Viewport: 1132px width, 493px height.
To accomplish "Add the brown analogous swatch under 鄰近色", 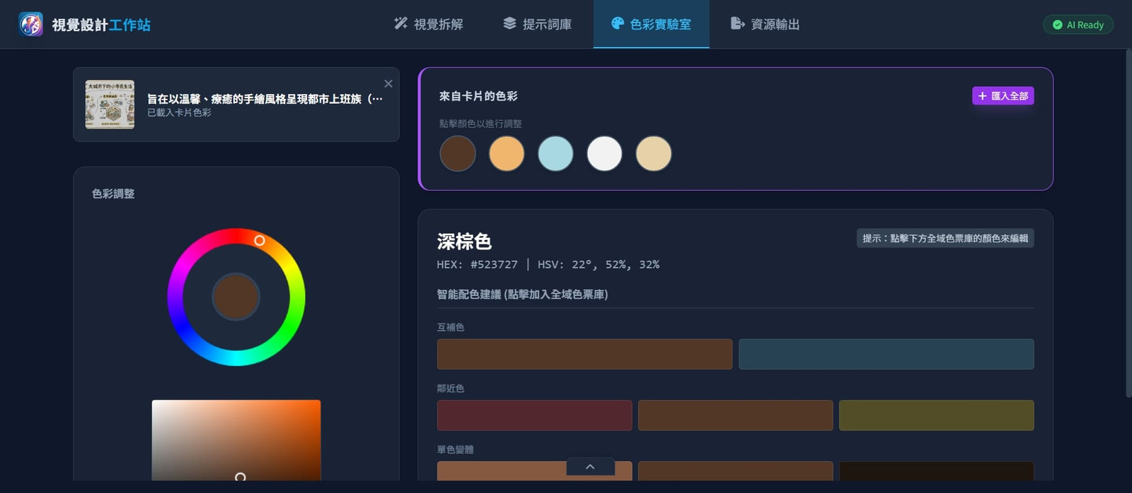I will pos(735,415).
